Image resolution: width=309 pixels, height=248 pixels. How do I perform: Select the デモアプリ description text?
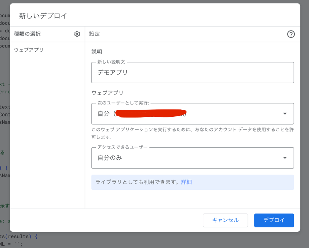coord(110,72)
